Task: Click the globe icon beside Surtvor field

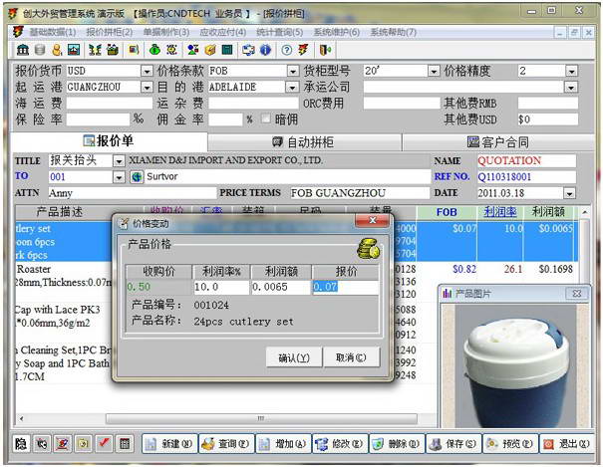Action: pyautogui.click(x=137, y=177)
